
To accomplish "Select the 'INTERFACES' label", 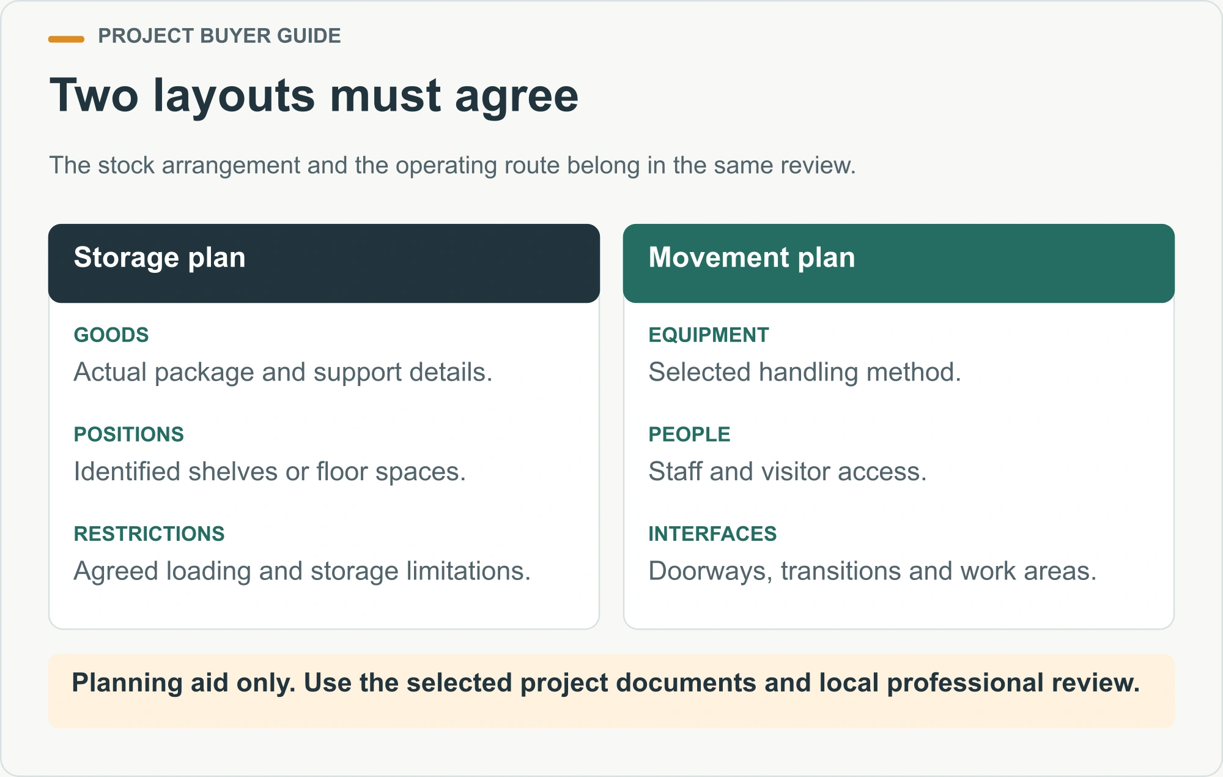I will pos(712,534).
